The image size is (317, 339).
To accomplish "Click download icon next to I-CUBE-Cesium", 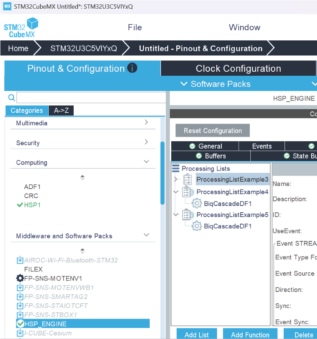I will 20,333.
